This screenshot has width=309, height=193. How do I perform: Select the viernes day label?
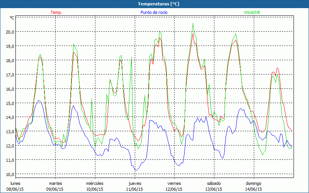[174, 183]
